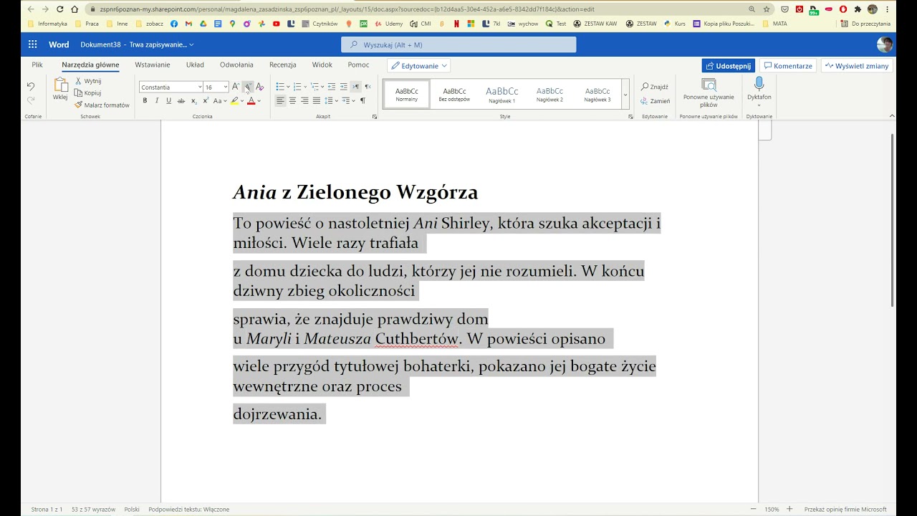Open the Edytowanie mode dropdown

tap(419, 66)
